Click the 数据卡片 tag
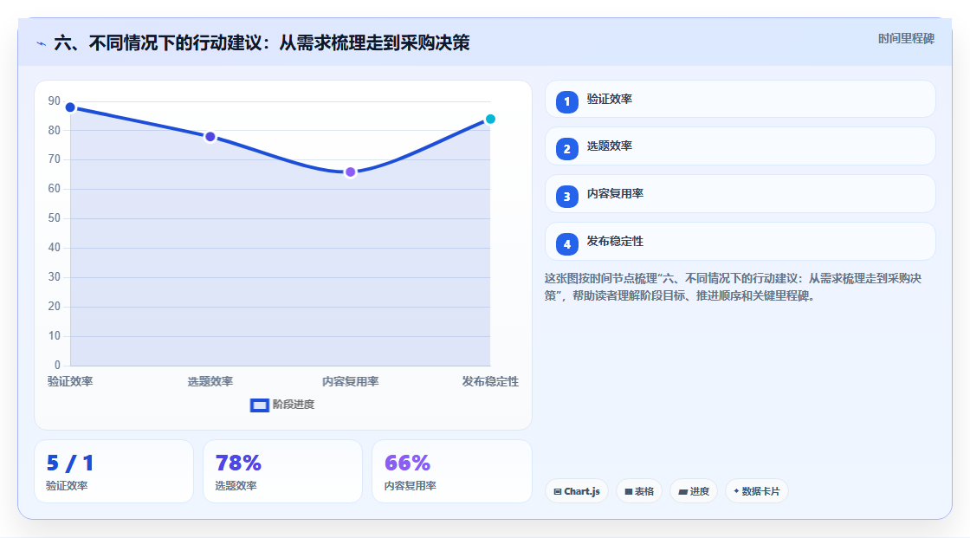This screenshot has height=538, width=970. pyautogui.click(x=757, y=491)
